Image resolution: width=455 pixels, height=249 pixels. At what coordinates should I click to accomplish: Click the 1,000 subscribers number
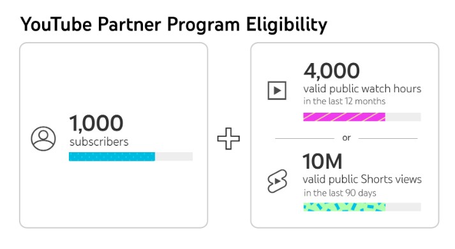click(x=96, y=124)
